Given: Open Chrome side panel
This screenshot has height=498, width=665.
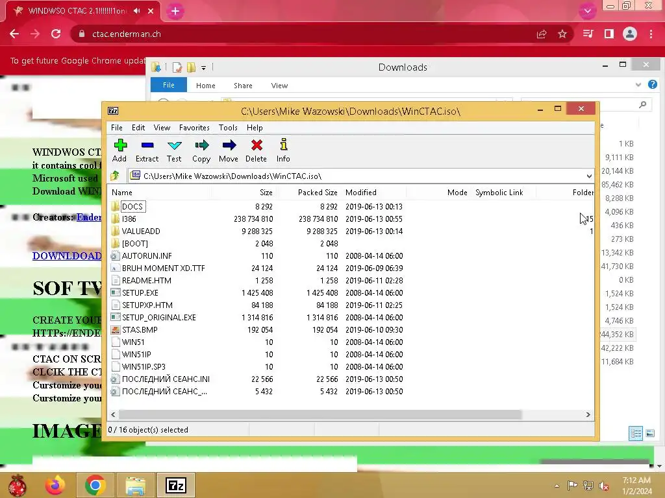Looking at the screenshot, I should tap(609, 34).
